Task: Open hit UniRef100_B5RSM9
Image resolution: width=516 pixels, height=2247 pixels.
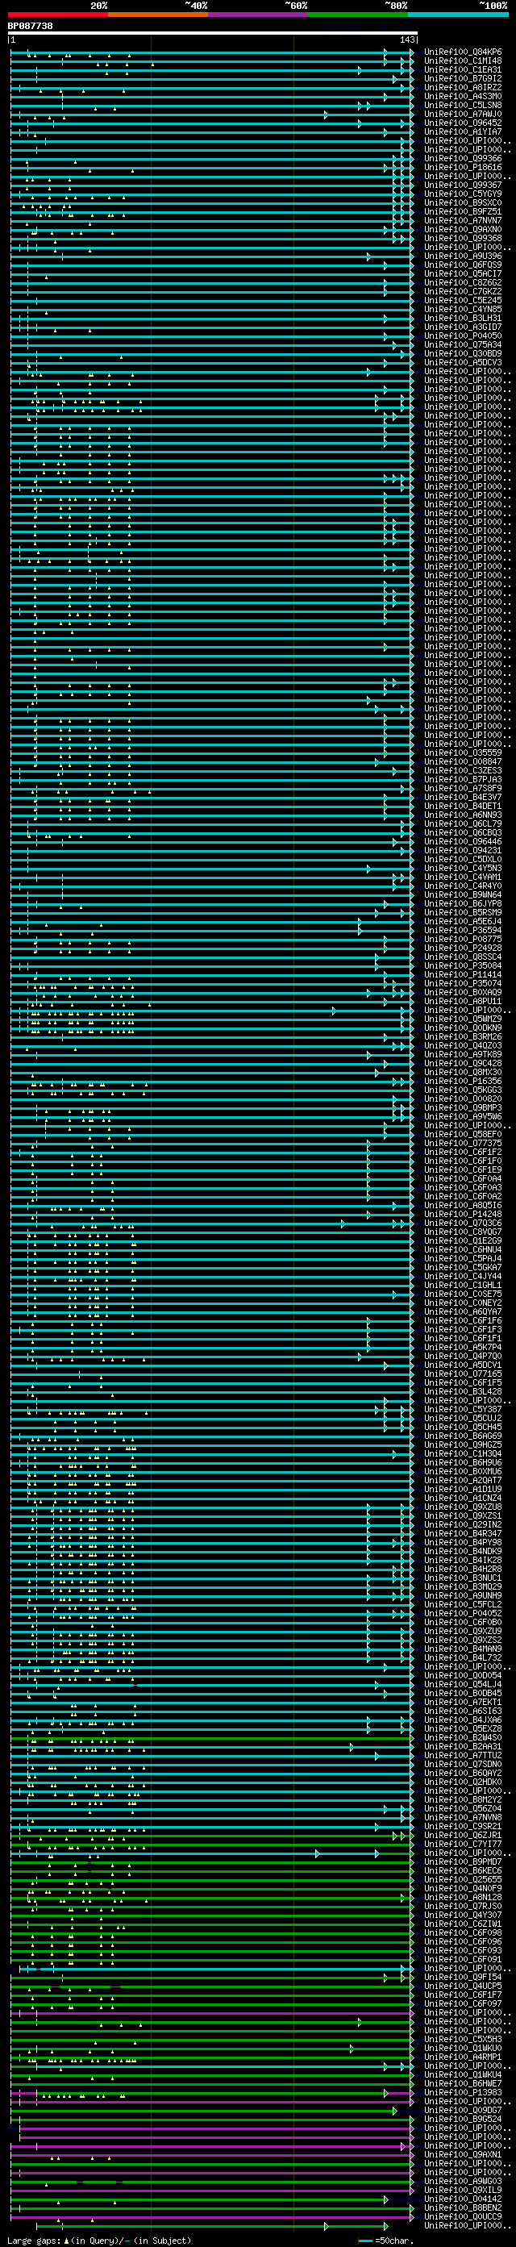Action: tap(463, 912)
